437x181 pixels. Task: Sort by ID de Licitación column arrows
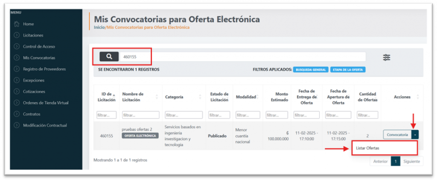point(116,97)
